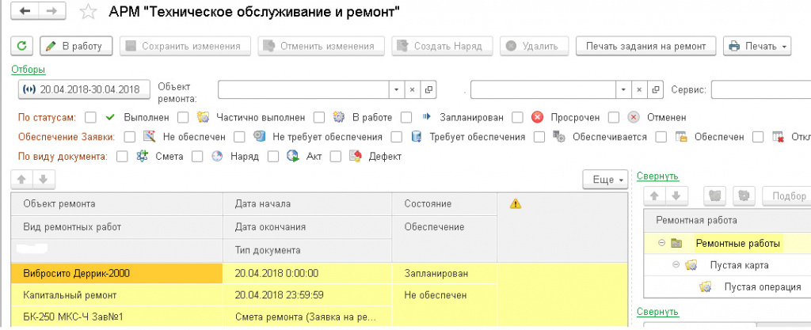Collapse the Ремонтные работы tree node
The width and height of the screenshot is (811, 330).
pos(661,244)
